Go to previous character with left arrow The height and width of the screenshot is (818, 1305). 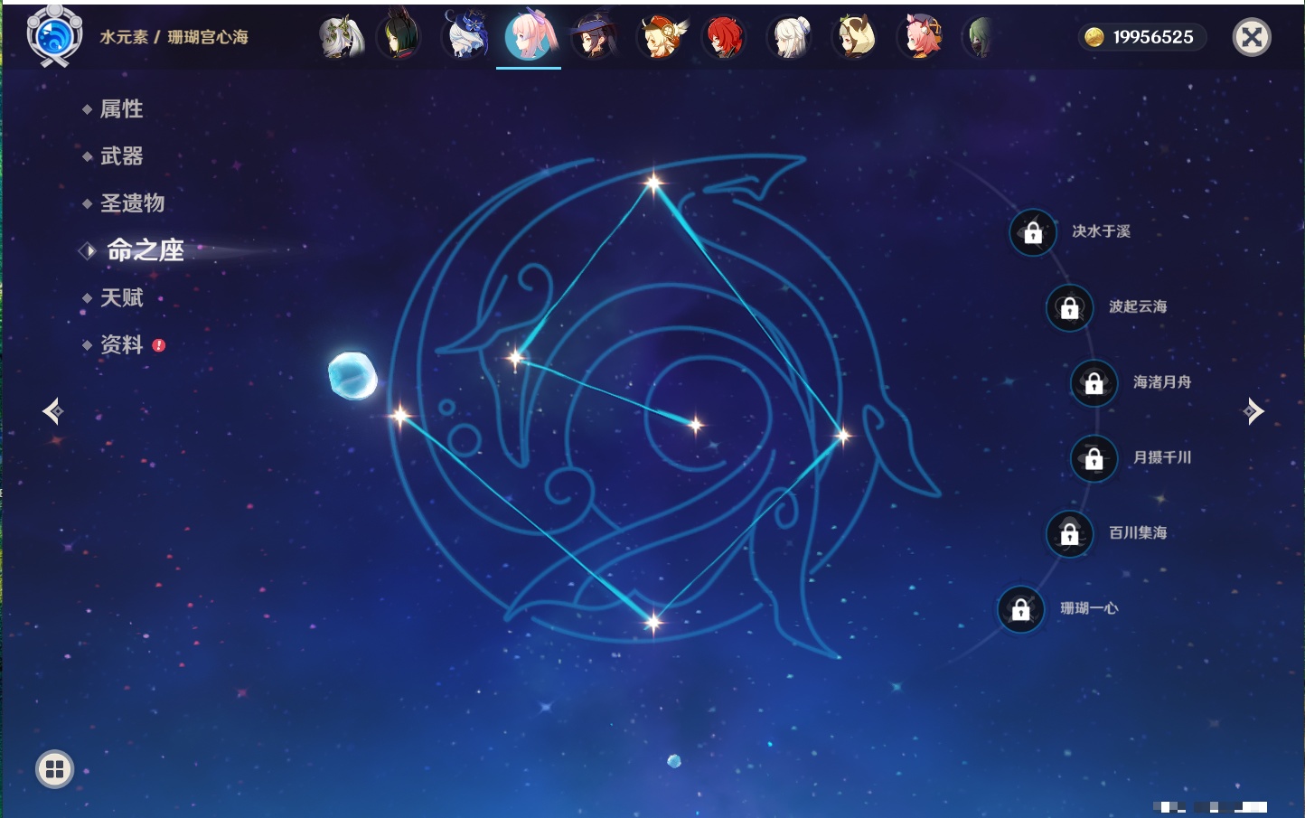52,411
